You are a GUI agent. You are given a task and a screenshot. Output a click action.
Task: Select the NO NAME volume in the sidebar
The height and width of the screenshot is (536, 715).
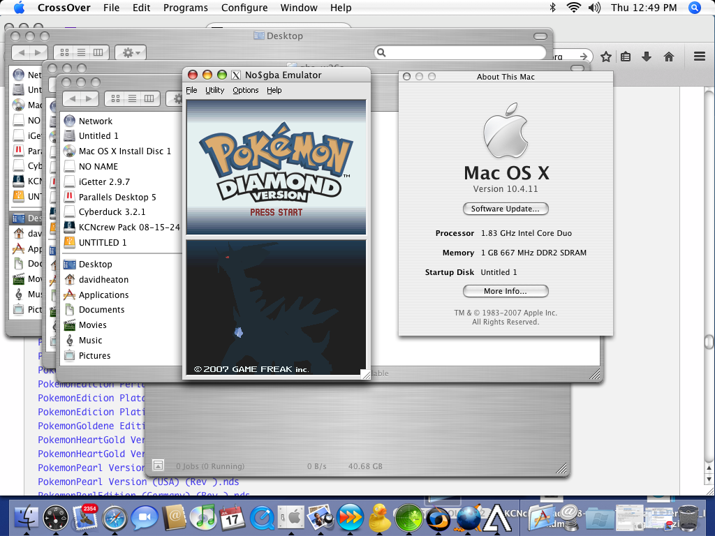(x=98, y=166)
